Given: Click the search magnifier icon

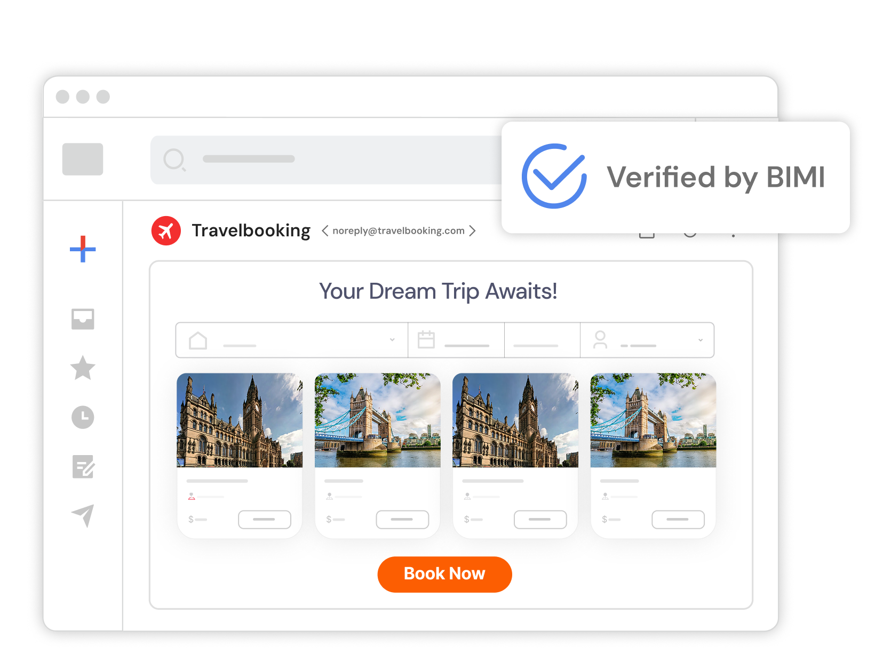Looking at the screenshot, I should pyautogui.click(x=174, y=160).
